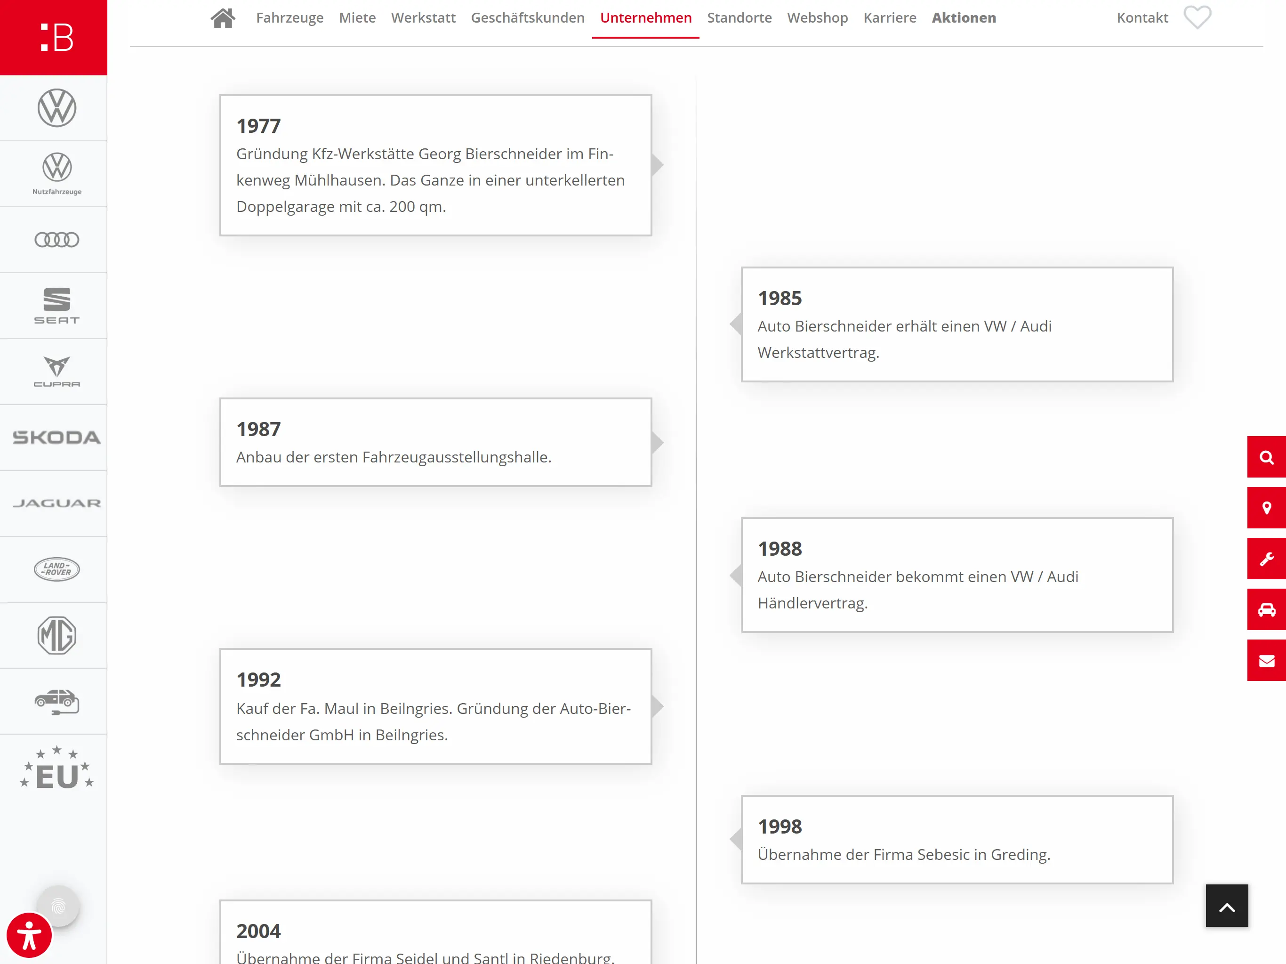Screen dimensions: 1286x964
Task: Select the CUPRA brand logo
Action: tap(56, 371)
